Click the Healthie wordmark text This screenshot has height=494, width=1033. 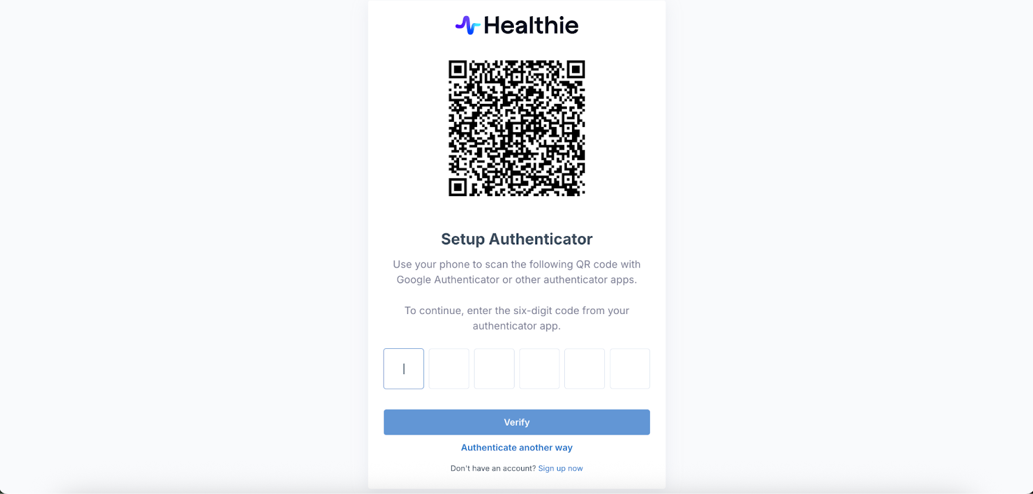coord(531,25)
